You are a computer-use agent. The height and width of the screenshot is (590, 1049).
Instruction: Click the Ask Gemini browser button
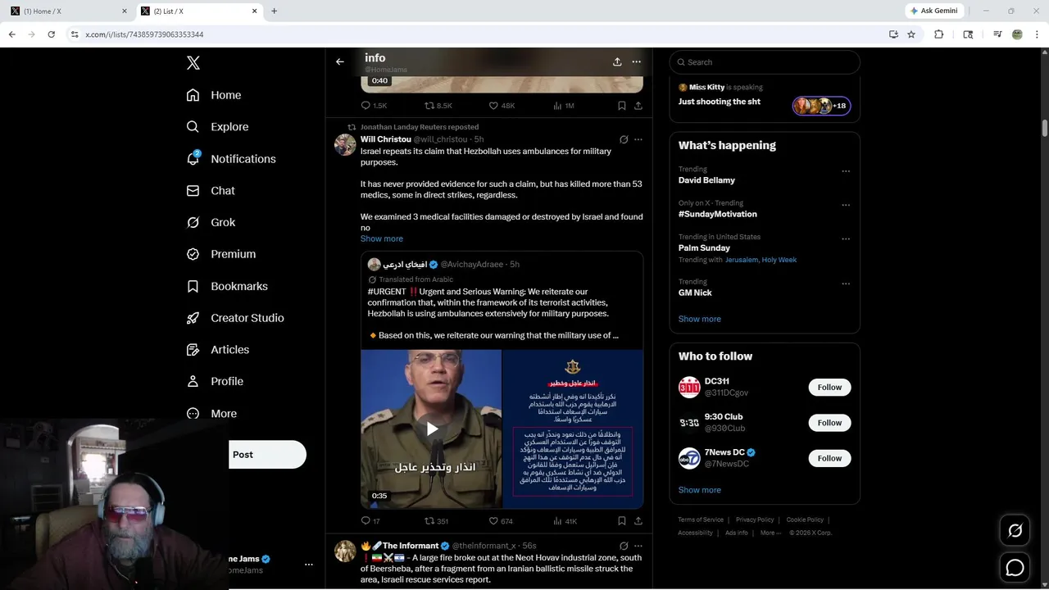click(x=935, y=11)
